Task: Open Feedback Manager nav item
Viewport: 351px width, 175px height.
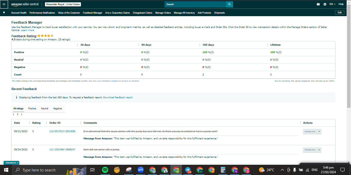Action: pos(93,13)
